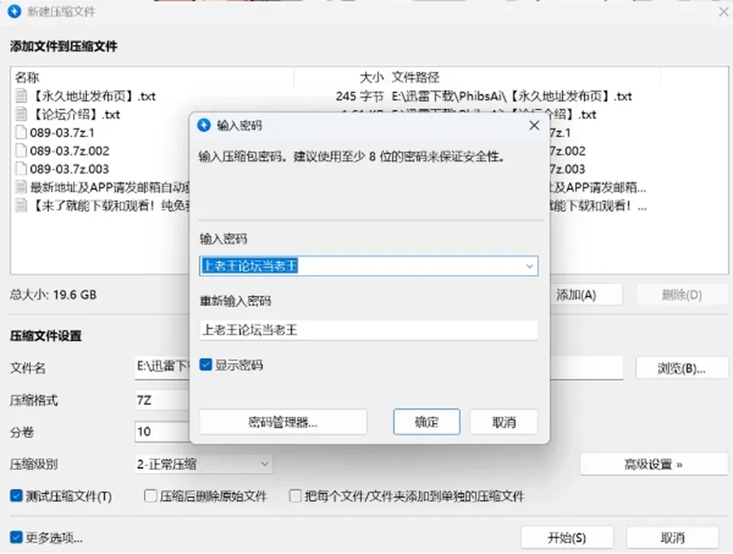733x554 pixels.
Task: Click the file icon beside 【永久地址发布页】.txt
Action: 21,96
